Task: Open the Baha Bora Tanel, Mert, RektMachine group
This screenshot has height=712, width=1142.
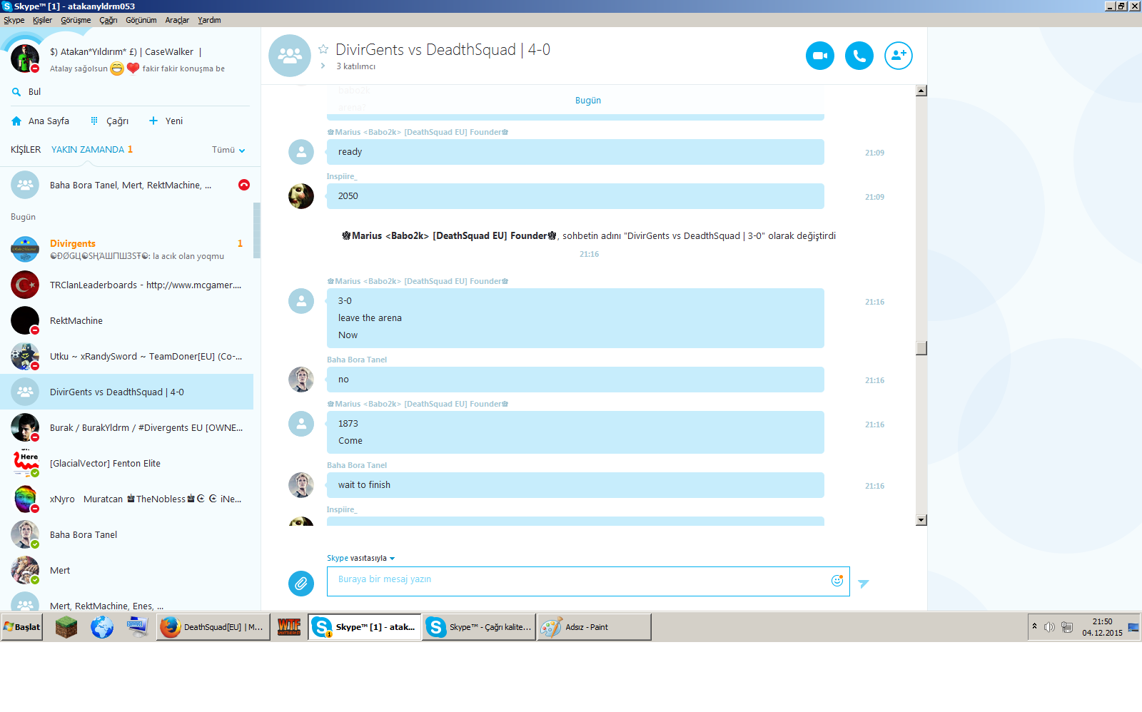Action: pos(126,185)
